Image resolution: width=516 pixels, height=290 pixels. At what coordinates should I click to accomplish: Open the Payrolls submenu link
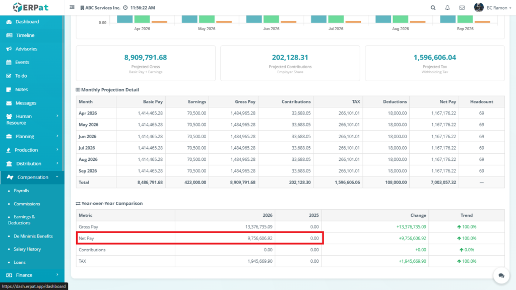pyautogui.click(x=21, y=191)
